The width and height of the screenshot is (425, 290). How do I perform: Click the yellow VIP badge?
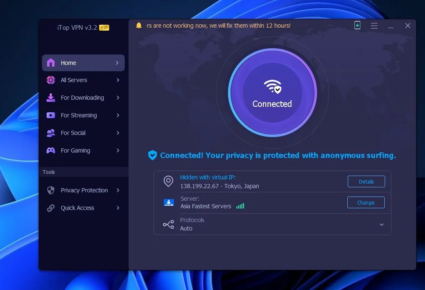[x=104, y=28]
